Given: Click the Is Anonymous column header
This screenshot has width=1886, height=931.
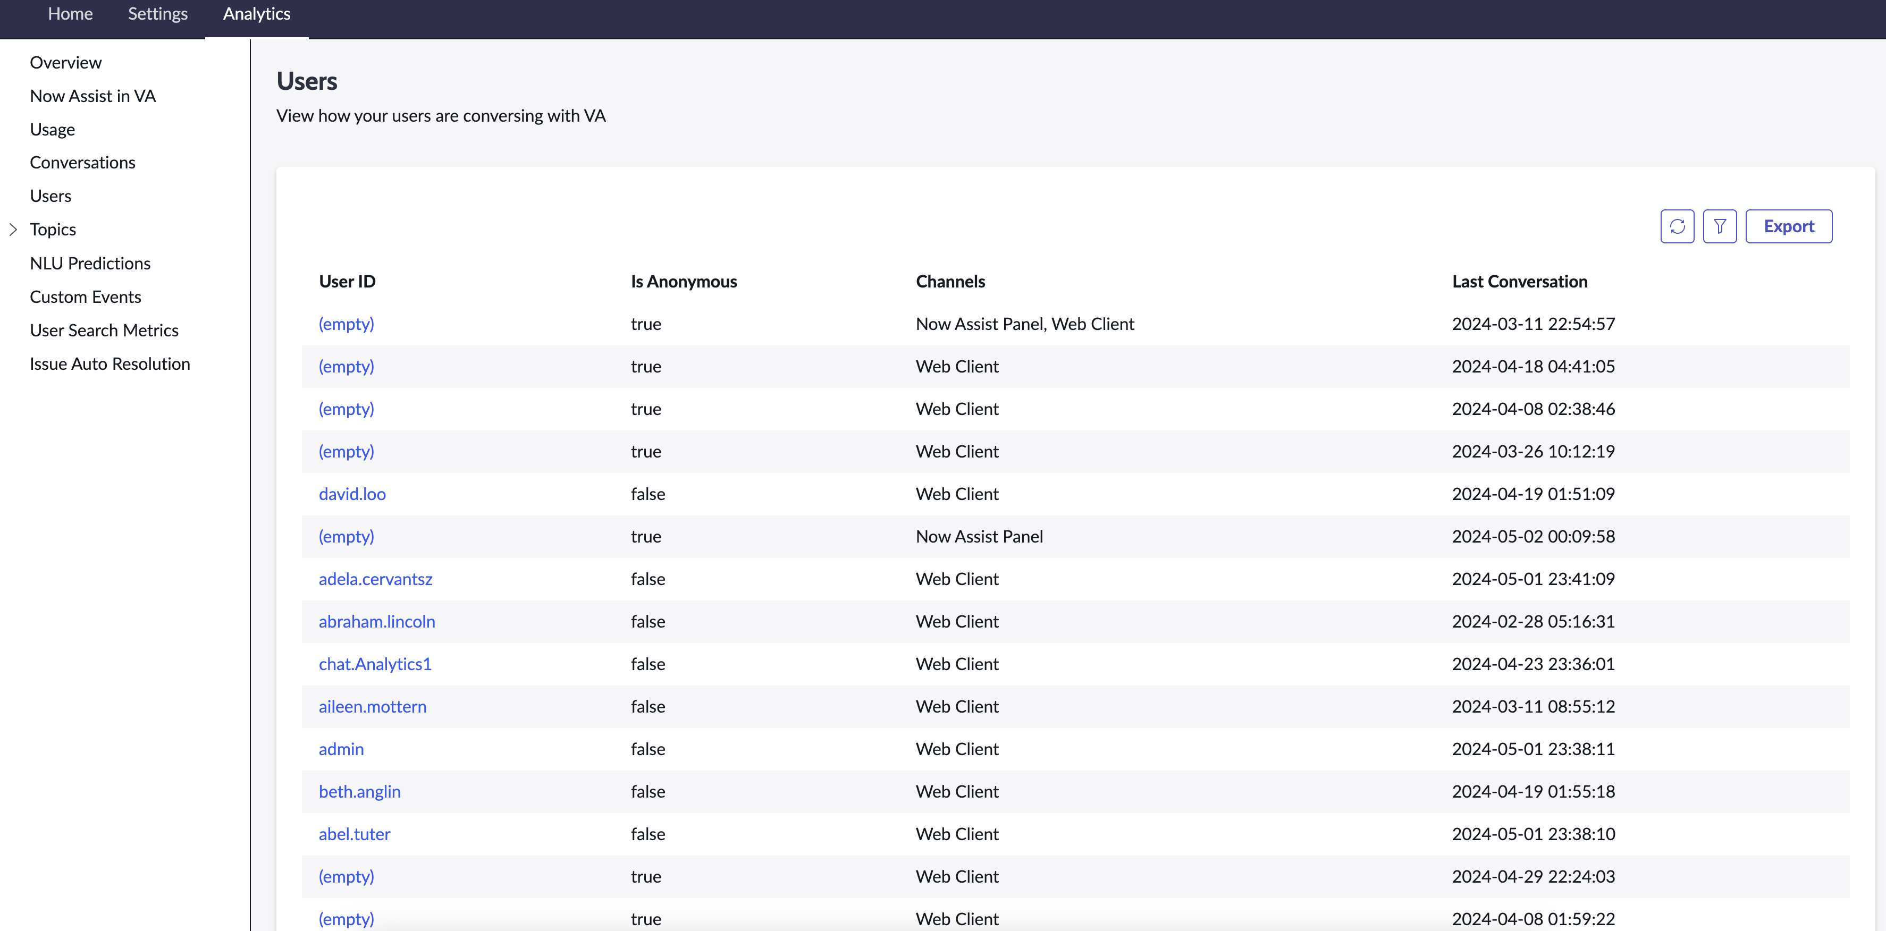Looking at the screenshot, I should click(x=684, y=282).
